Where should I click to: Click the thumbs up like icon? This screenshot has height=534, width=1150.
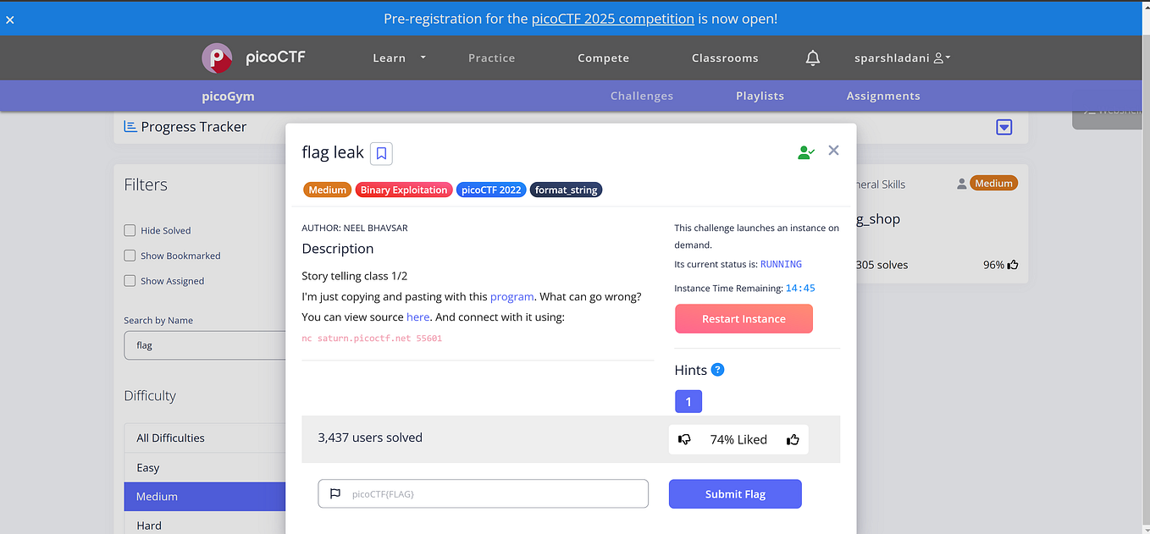pyautogui.click(x=792, y=439)
